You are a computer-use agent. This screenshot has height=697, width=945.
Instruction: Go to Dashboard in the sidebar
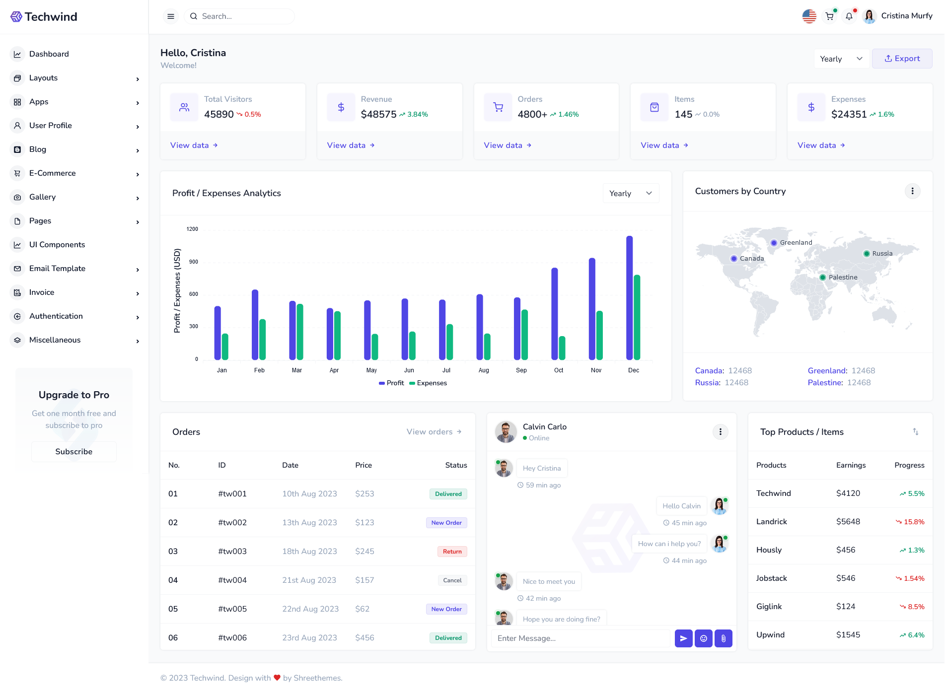49,54
